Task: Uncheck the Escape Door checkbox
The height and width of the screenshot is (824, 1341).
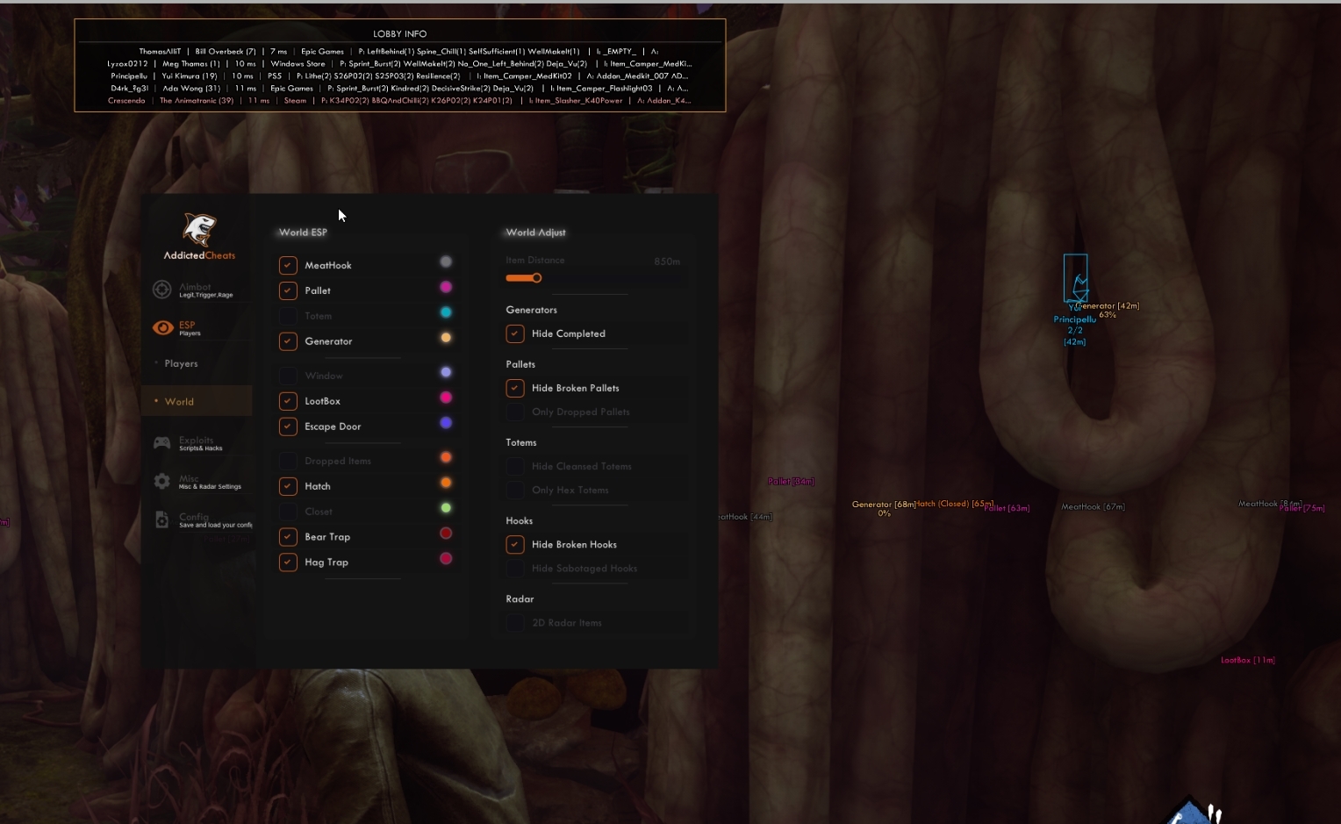Action: (x=288, y=426)
